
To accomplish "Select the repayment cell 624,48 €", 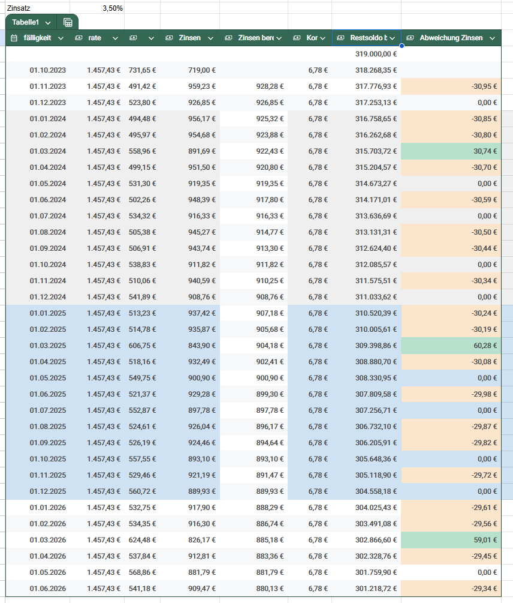I will (143, 540).
